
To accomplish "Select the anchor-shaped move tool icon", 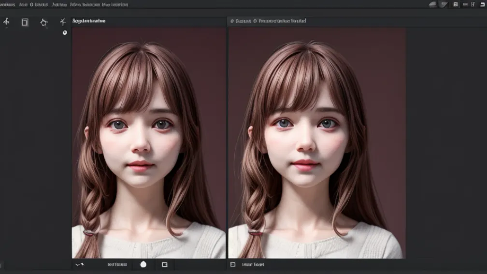I will [x=6, y=21].
